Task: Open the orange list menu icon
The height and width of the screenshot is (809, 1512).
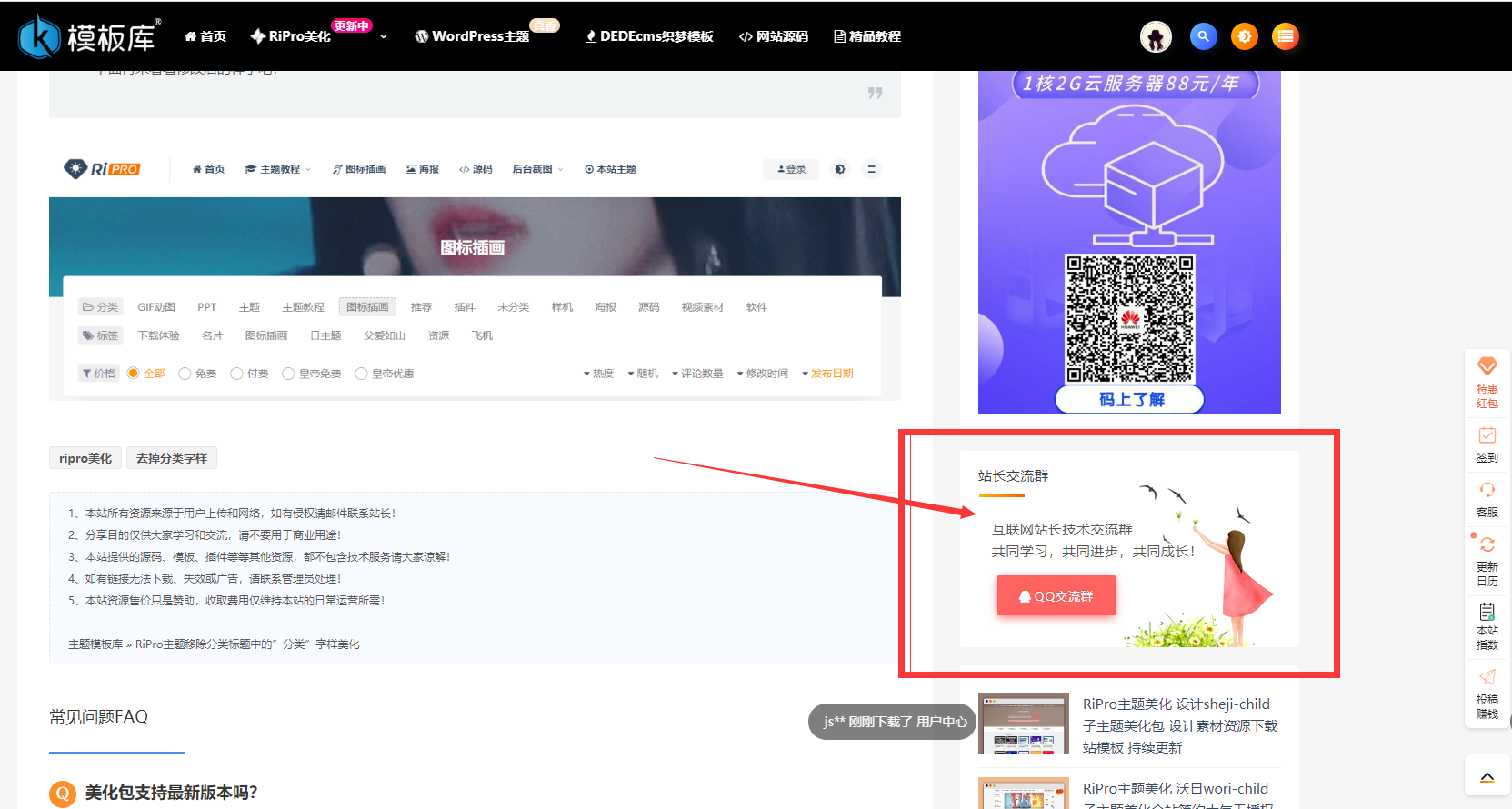Action: (x=1285, y=36)
